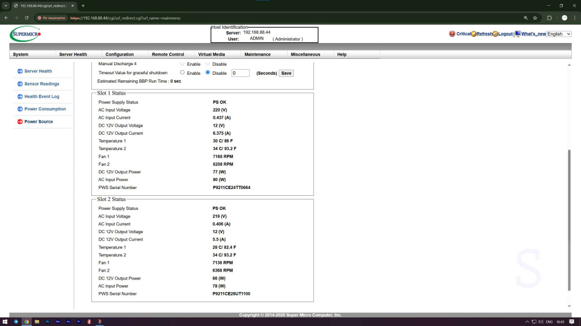
Task: Select Disable radio for Manual Discharge 4
Action: [x=208, y=64]
